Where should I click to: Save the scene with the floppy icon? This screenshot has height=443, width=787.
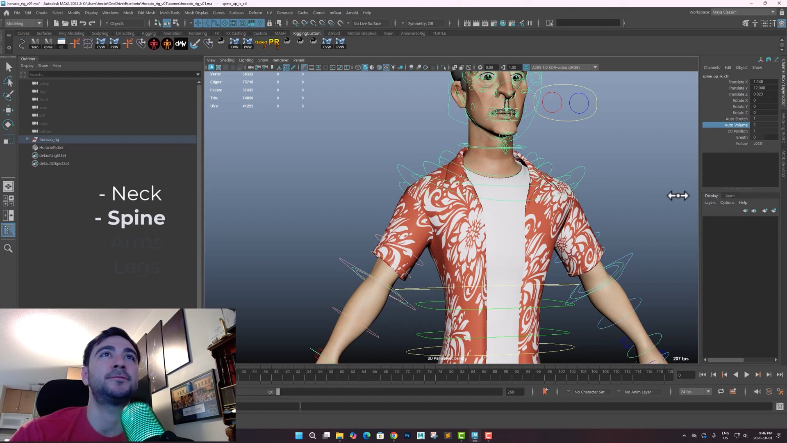point(74,23)
